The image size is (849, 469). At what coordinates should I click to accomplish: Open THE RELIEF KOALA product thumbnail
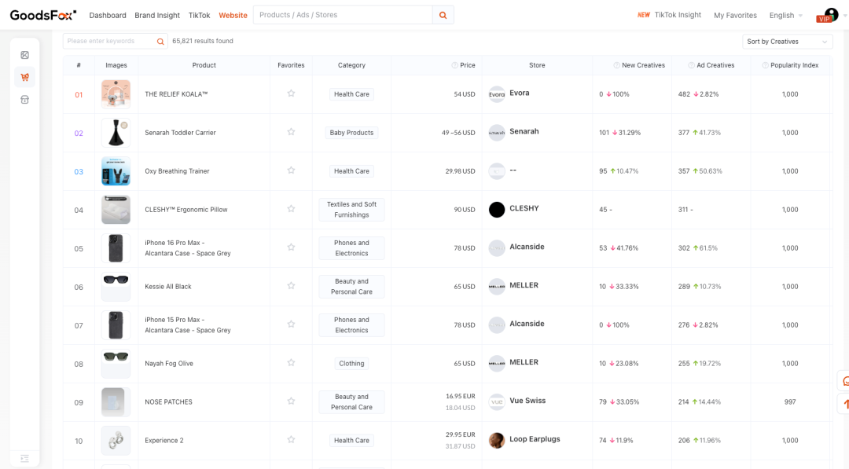point(116,94)
